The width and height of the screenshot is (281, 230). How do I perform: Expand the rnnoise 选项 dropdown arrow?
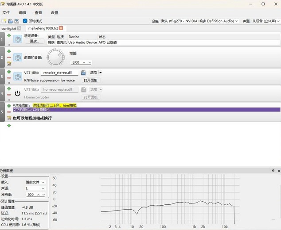coord(101,73)
